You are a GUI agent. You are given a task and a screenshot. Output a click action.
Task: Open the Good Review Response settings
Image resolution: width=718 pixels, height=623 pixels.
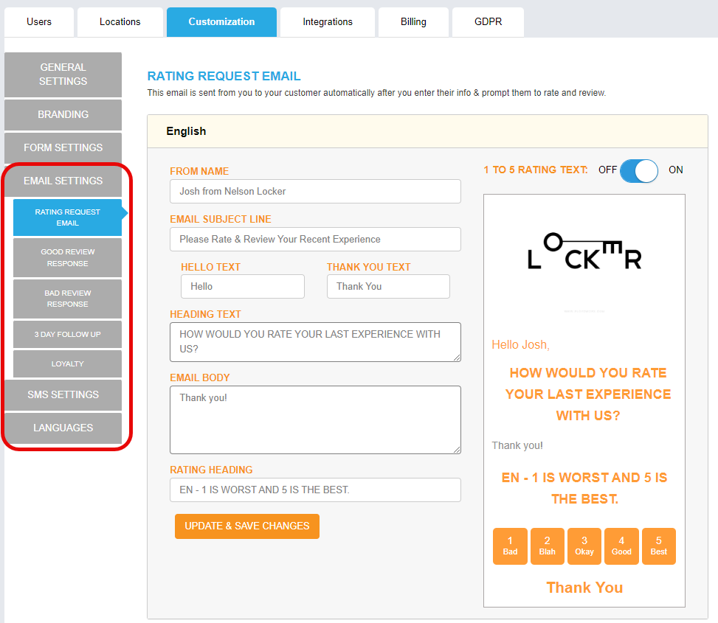click(67, 257)
